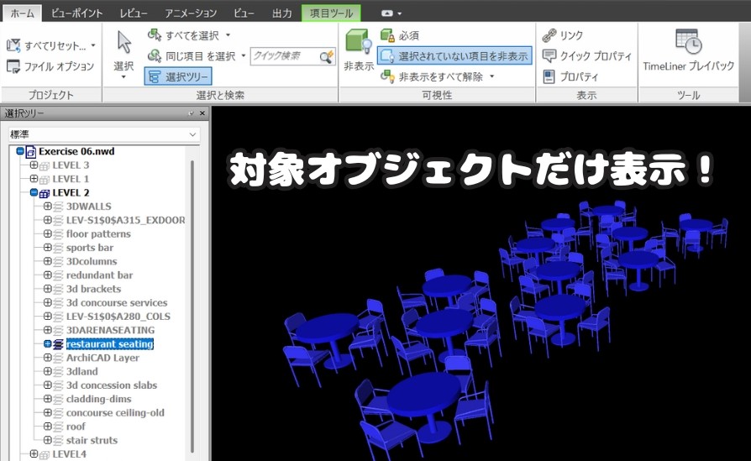The width and height of the screenshot is (751, 461).
Task: Click Select All (すべてを選択) icon
Action: coord(155,35)
